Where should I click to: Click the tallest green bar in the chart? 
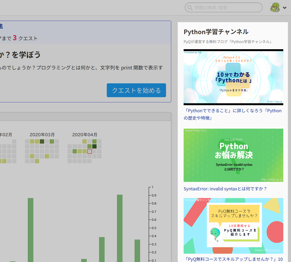[x=120, y=228]
